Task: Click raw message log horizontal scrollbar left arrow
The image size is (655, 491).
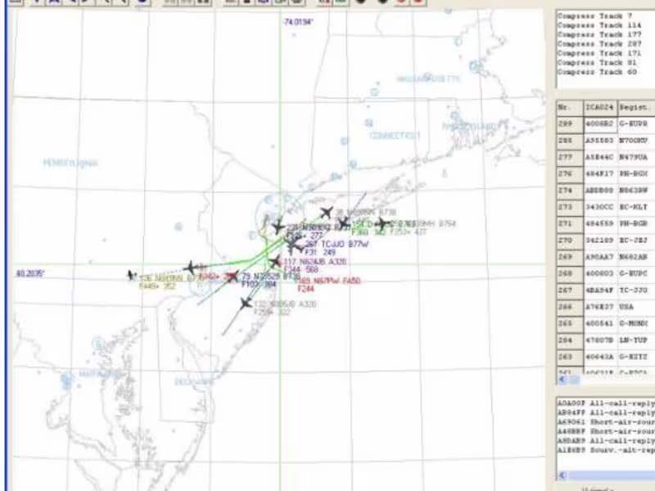Action: 562,475
